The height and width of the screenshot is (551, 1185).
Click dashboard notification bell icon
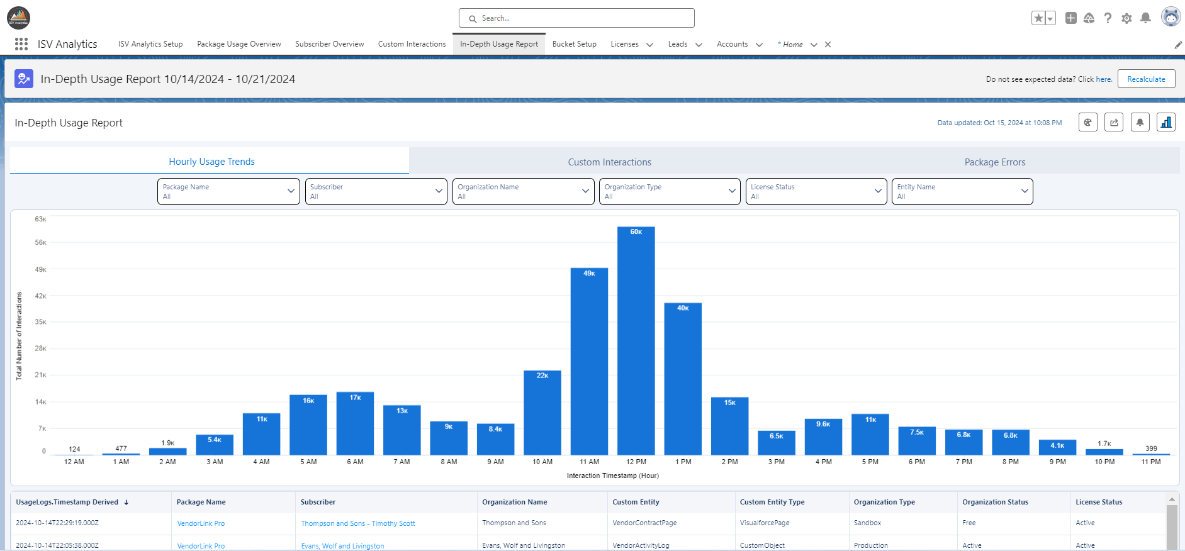coord(1140,122)
